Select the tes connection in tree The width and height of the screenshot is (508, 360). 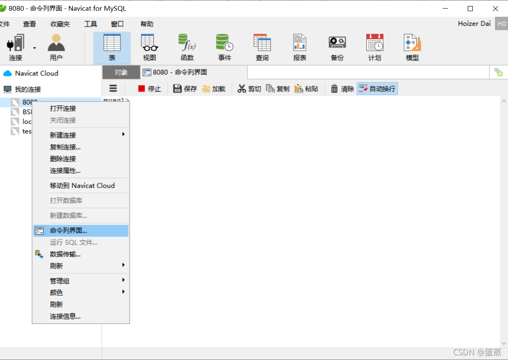click(x=21, y=131)
